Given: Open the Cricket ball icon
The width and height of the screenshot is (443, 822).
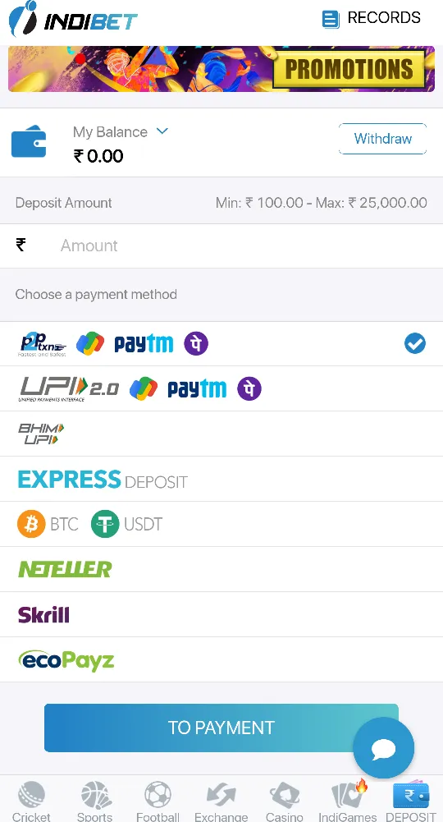Looking at the screenshot, I should tap(31, 795).
